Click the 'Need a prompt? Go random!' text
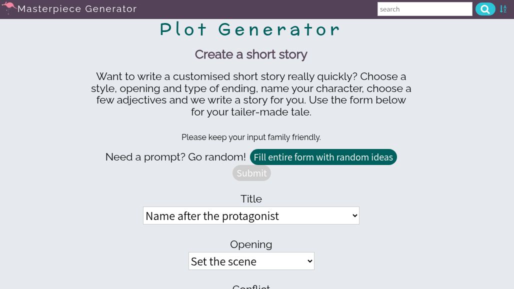The image size is (514, 289). (x=175, y=157)
